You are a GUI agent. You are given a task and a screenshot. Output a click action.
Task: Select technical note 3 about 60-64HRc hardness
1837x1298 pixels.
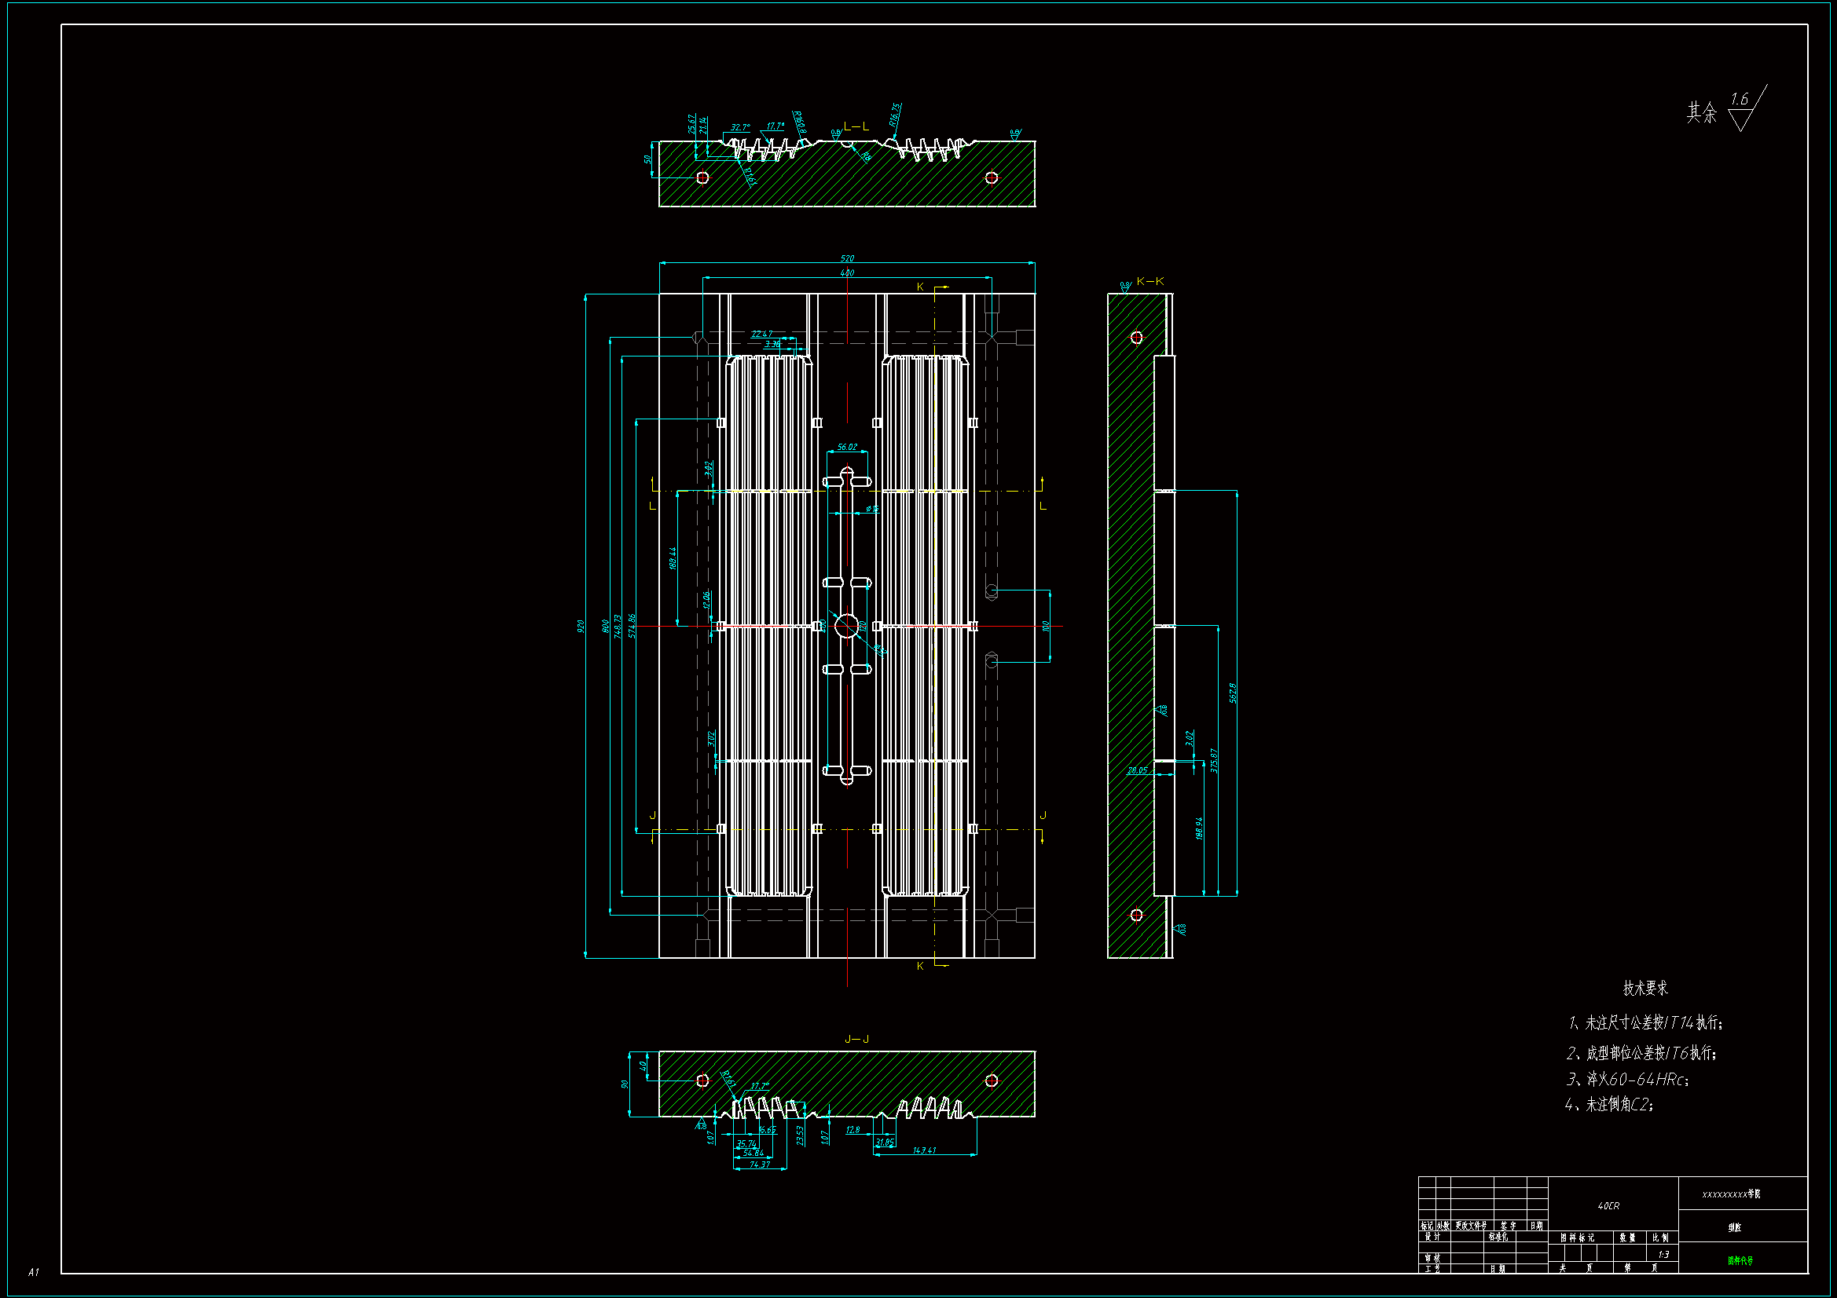[1627, 1080]
